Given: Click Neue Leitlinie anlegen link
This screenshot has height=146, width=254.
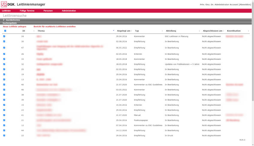Looking at the screenshot, I should (15, 27).
